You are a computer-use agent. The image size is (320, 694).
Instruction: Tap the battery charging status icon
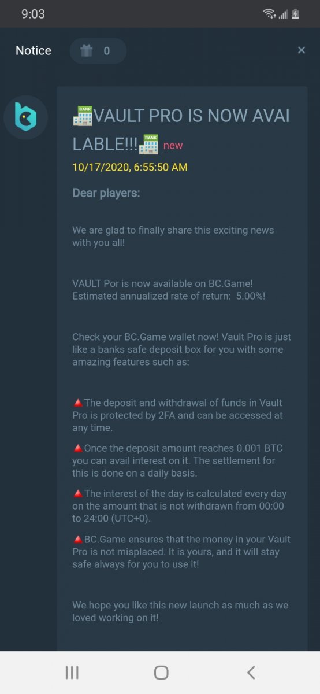[296, 14]
